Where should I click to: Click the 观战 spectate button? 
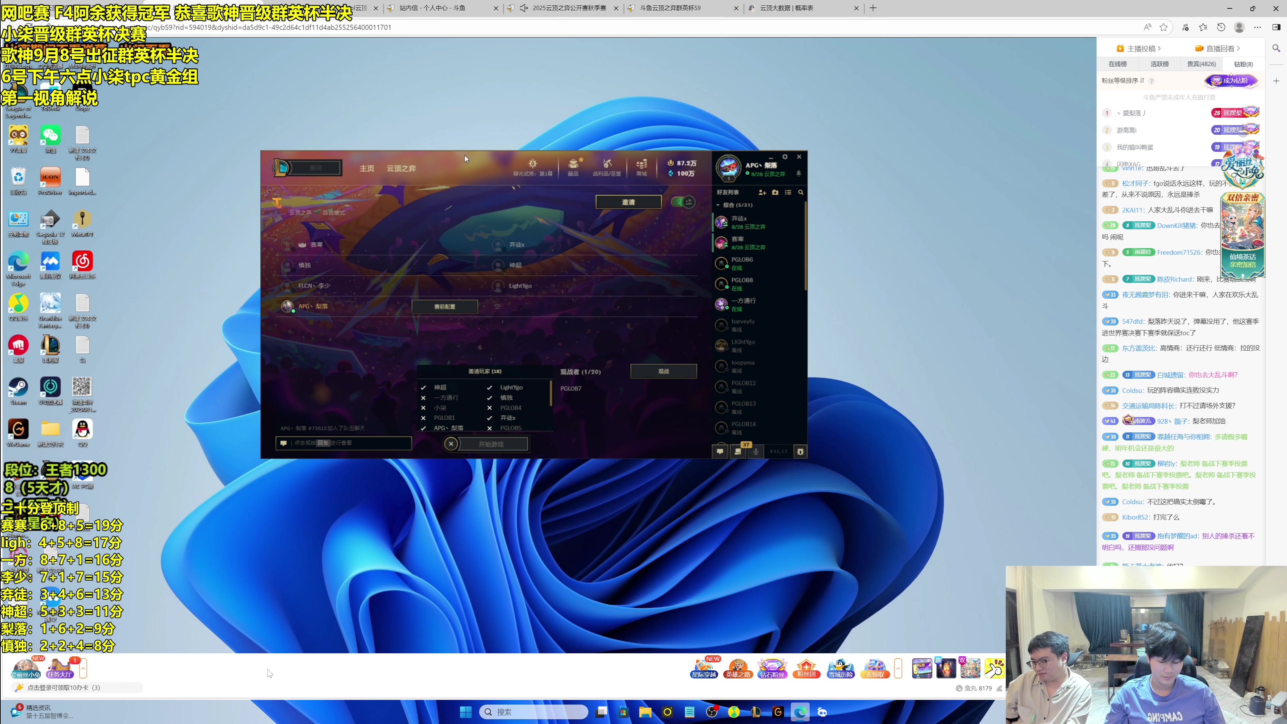click(664, 371)
